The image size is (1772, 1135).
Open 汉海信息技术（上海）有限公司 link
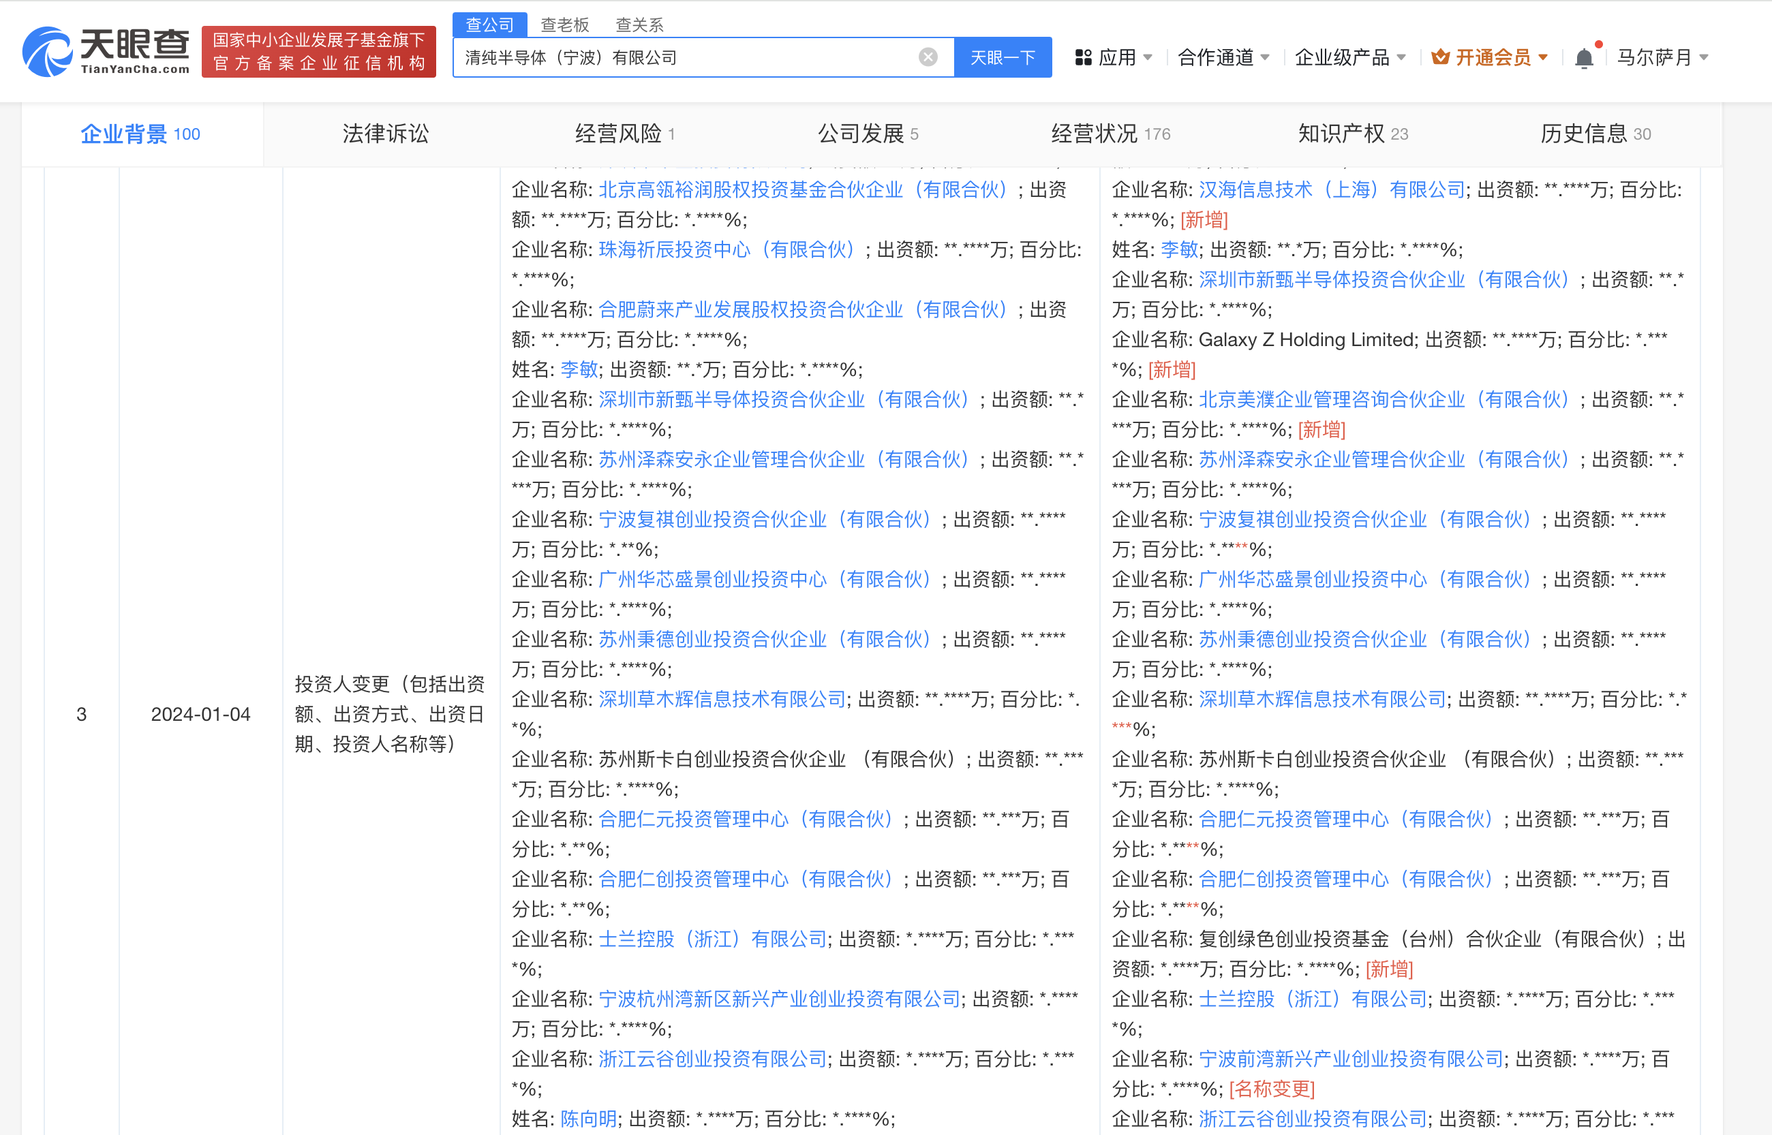tap(1331, 190)
